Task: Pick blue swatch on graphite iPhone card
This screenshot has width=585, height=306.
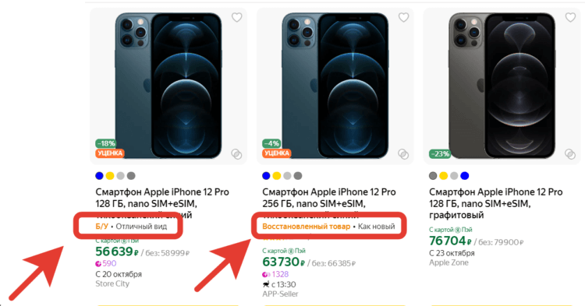Action: (x=465, y=176)
